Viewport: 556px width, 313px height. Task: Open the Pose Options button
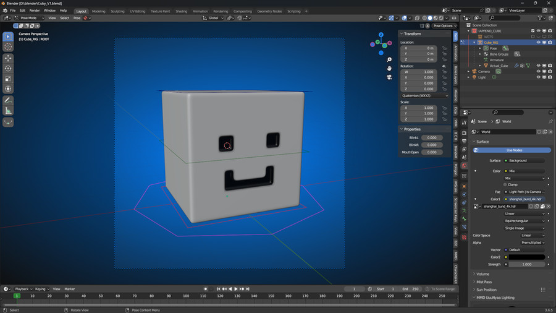pyautogui.click(x=445, y=25)
